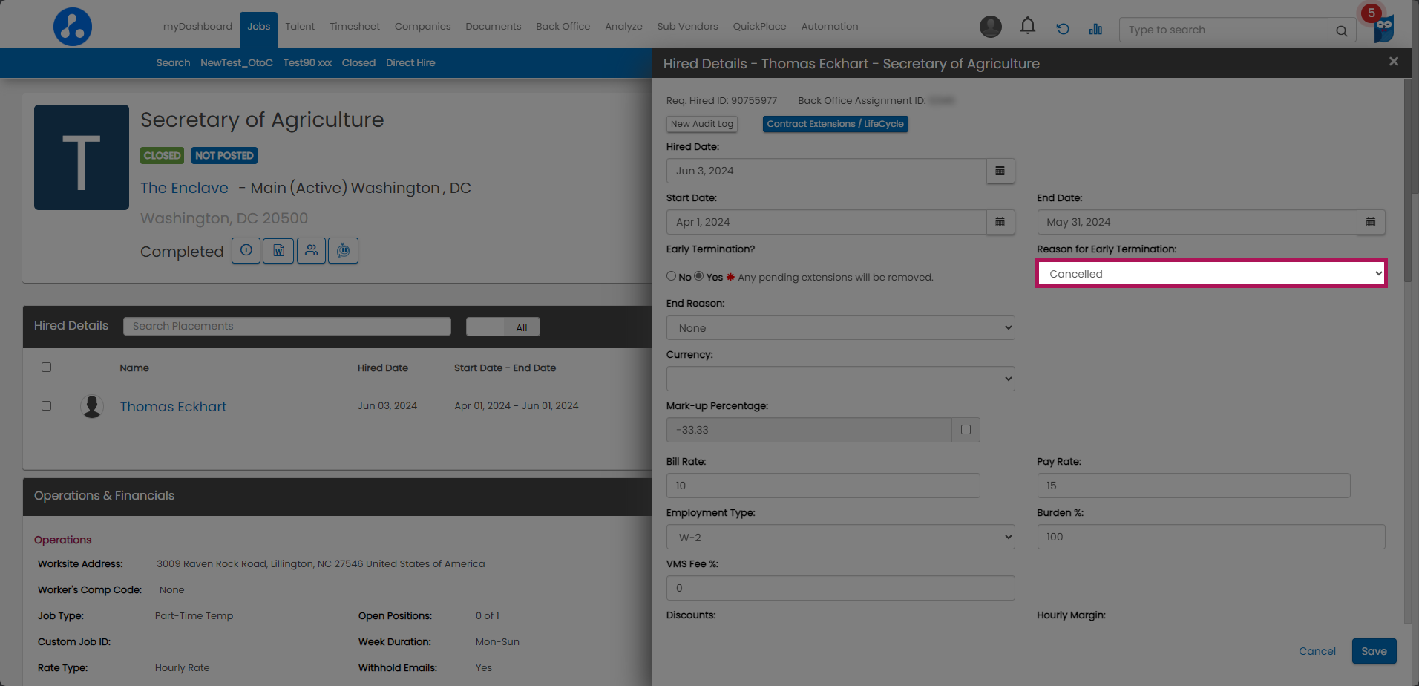Expand the Employment Type dropdown
Viewport: 1419px width, 686px height.
pyautogui.click(x=840, y=538)
